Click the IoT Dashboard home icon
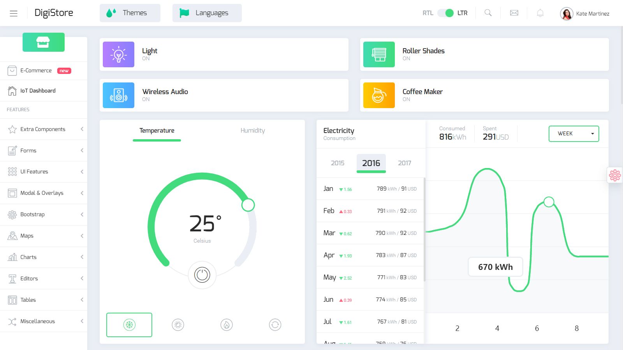Viewport: 623px width, 350px height. point(12,91)
